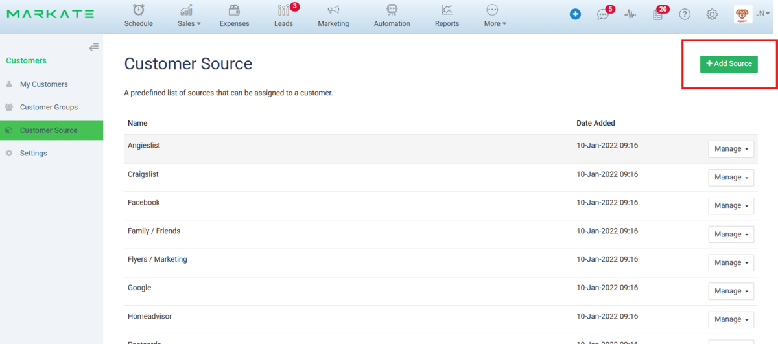Open the JN user account dropdown
This screenshot has width=778, height=344.
[763, 13]
